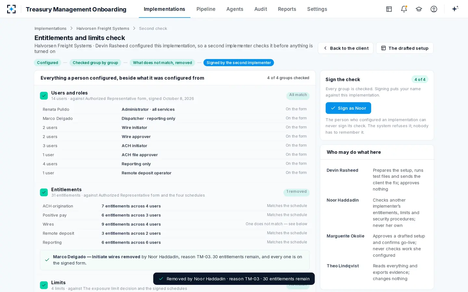468x292 pixels.
Task: Select Signed by the second implementer step
Action: click(239, 63)
